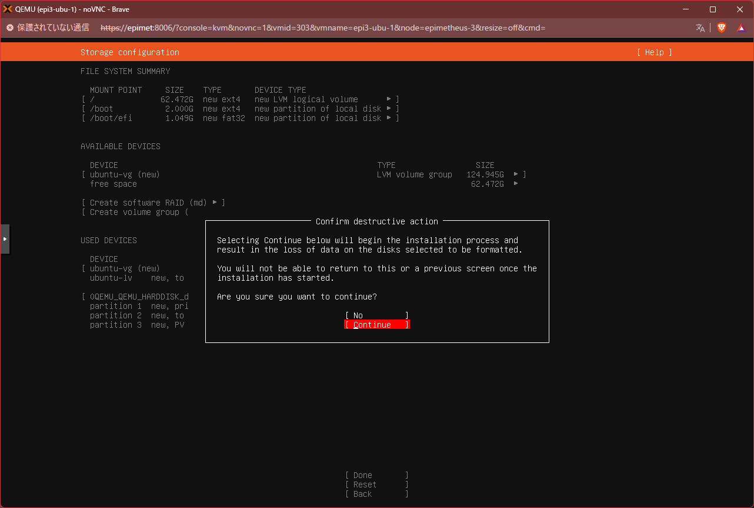Select the ubuntu-vg (new) used device row
Screen dimensions: 754x508
coord(120,268)
